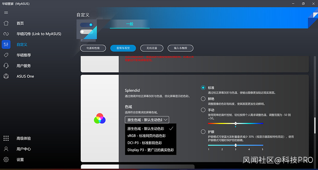This screenshot has width=318, height=170.
Task: Select the 无线连接 category button
Action: 152,48
